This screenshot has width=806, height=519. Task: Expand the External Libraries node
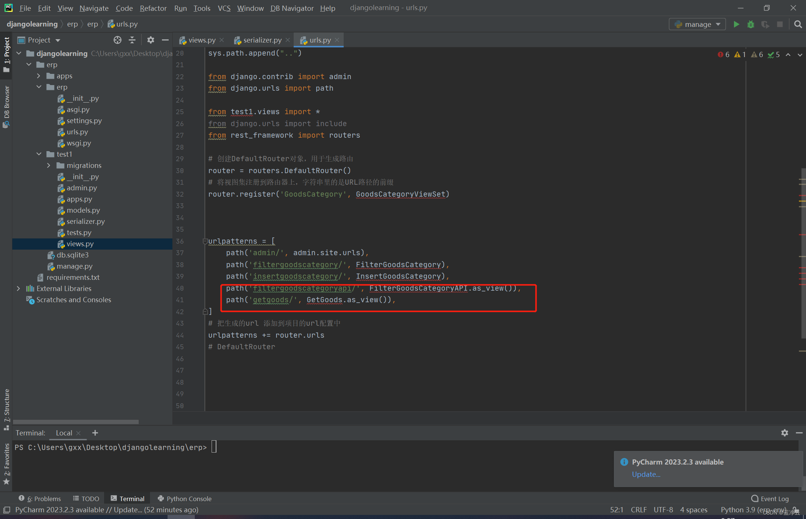[x=18, y=288]
